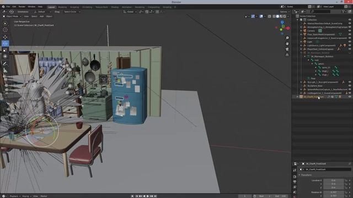This screenshot has height=198, width=353.
Task: Open the outliner filter funnel icon
Action: tap(343, 11)
